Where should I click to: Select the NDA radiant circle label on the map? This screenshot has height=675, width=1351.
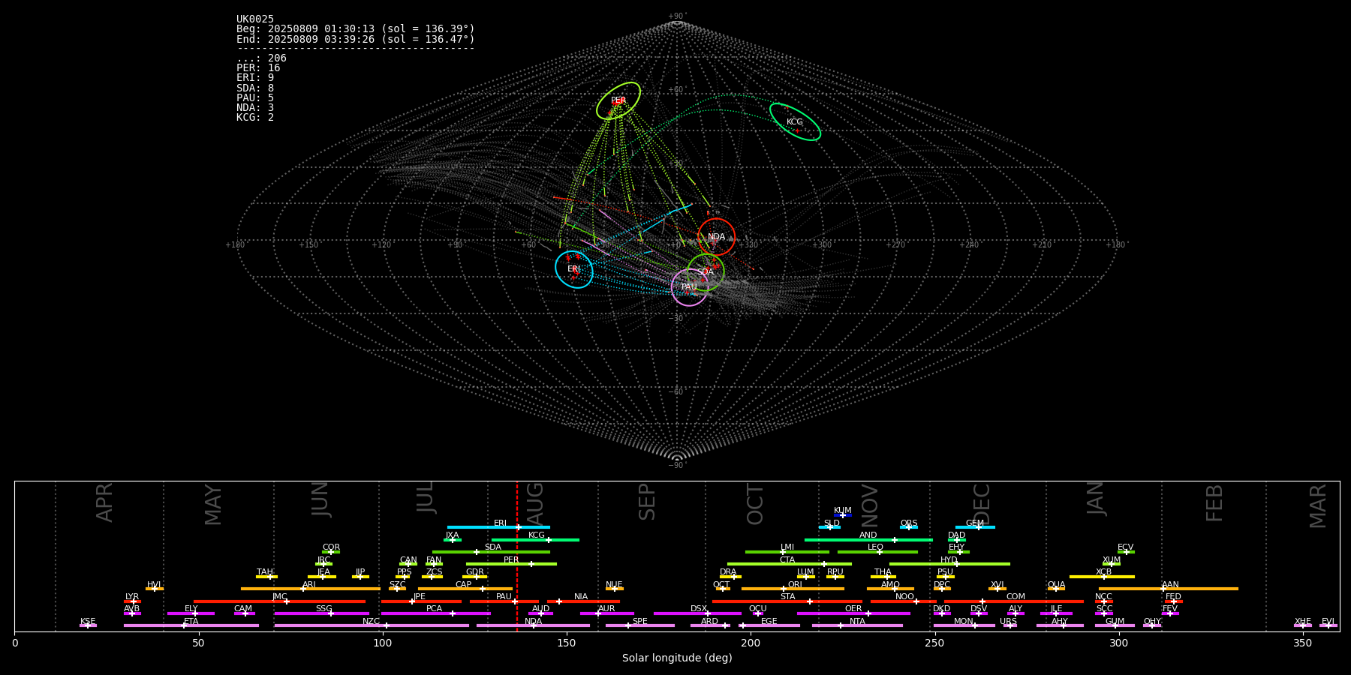point(717,237)
